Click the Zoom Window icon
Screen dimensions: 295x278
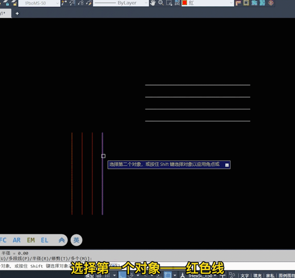pyautogui.click(x=169, y=3)
